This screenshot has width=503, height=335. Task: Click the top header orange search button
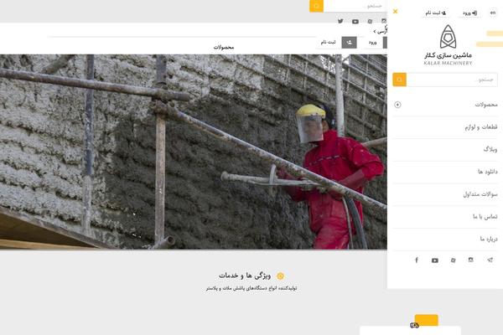click(x=316, y=6)
